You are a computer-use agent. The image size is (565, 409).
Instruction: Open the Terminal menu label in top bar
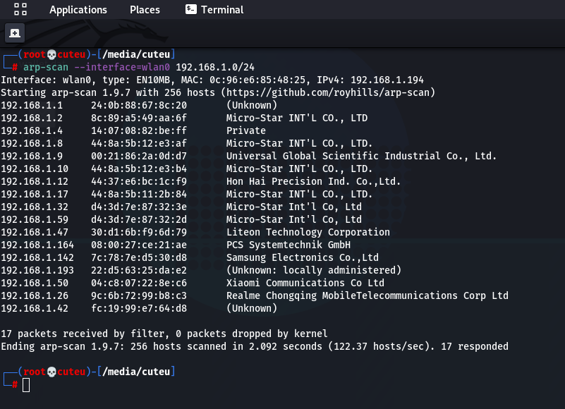tap(222, 10)
